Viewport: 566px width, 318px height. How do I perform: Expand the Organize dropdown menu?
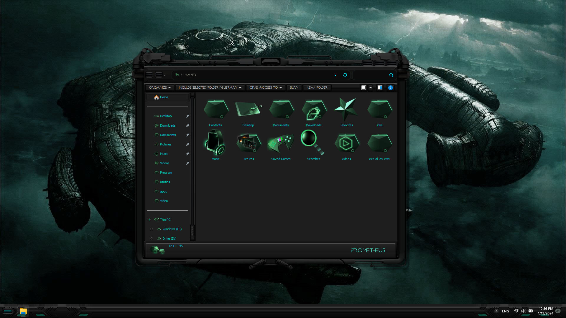pos(160,87)
